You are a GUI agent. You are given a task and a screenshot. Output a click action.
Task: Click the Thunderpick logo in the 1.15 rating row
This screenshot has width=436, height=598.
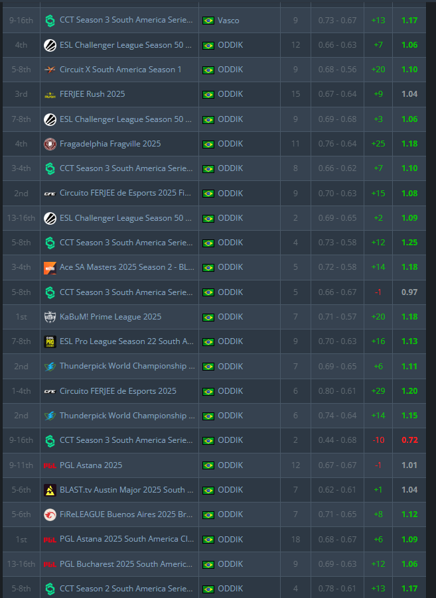pyautogui.click(x=50, y=416)
